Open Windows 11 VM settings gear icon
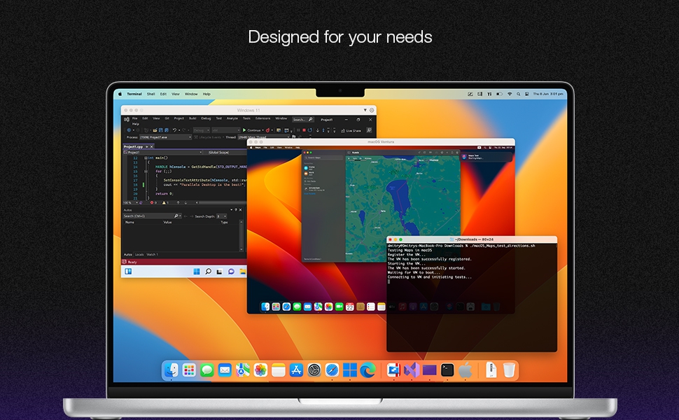 click(372, 111)
